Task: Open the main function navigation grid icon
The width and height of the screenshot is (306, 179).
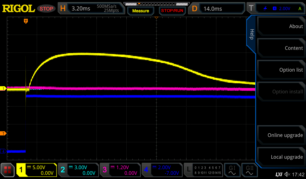Action: [8, 170]
